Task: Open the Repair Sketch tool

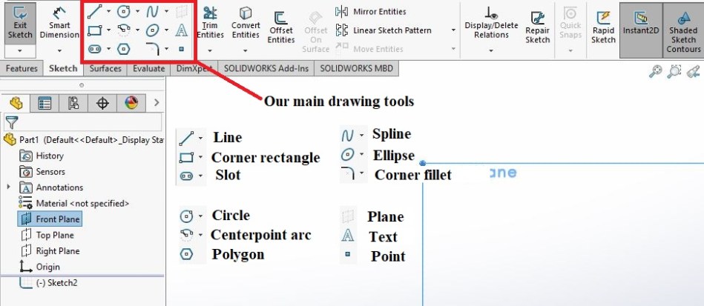Action: 537,27
